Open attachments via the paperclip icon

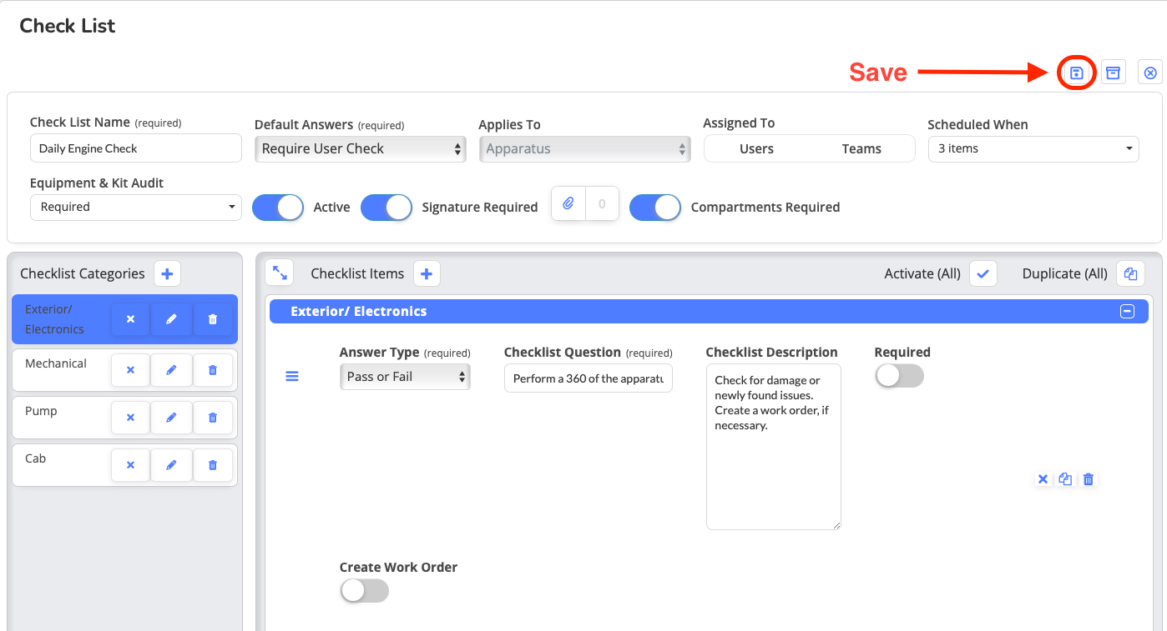tap(568, 203)
